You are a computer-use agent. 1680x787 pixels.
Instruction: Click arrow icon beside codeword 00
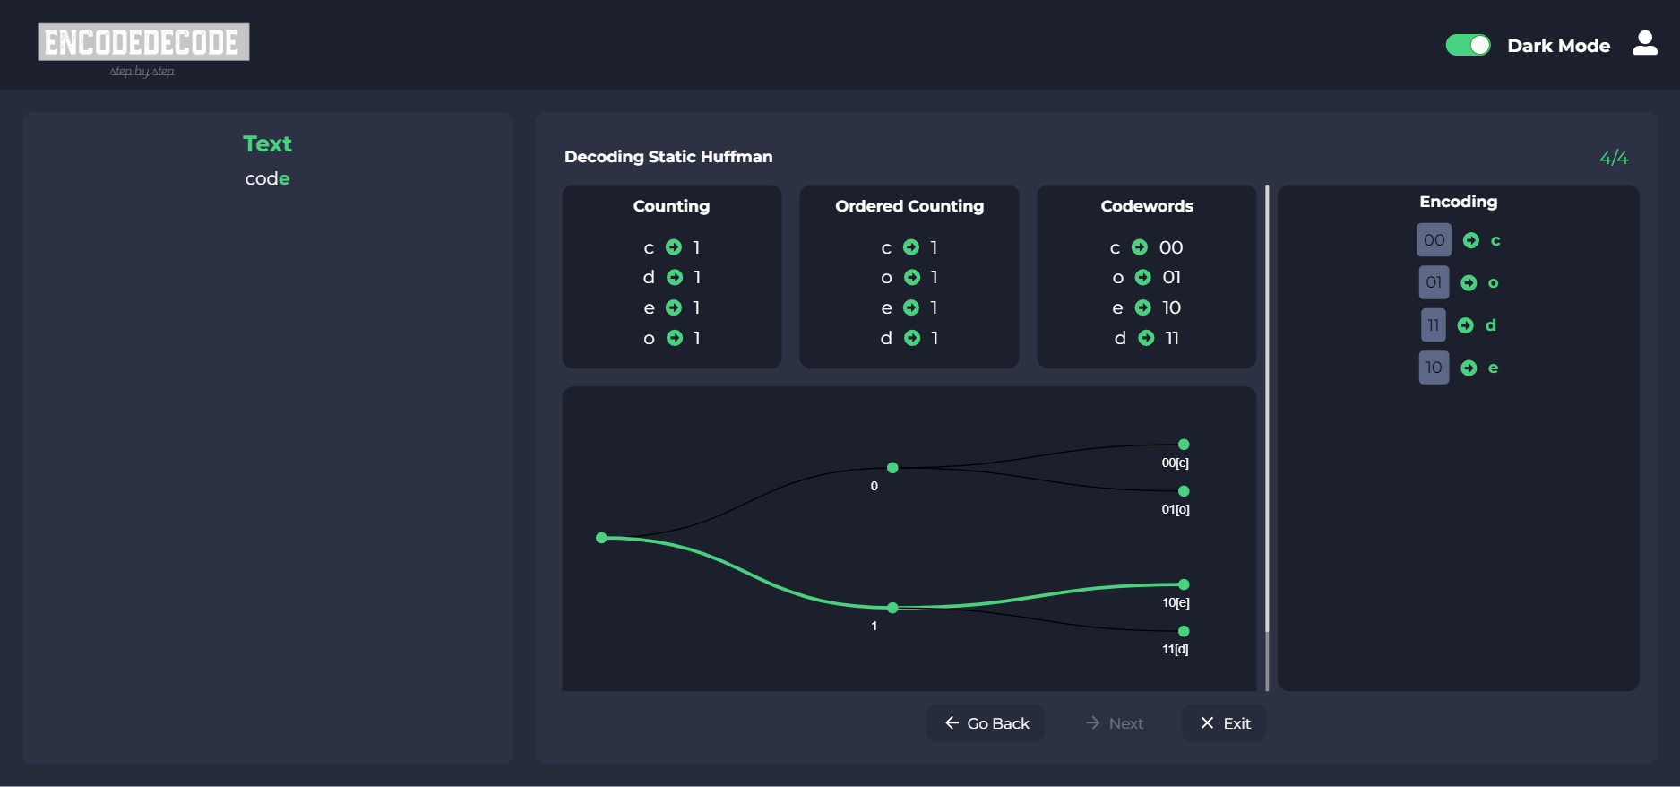[x=1140, y=247]
